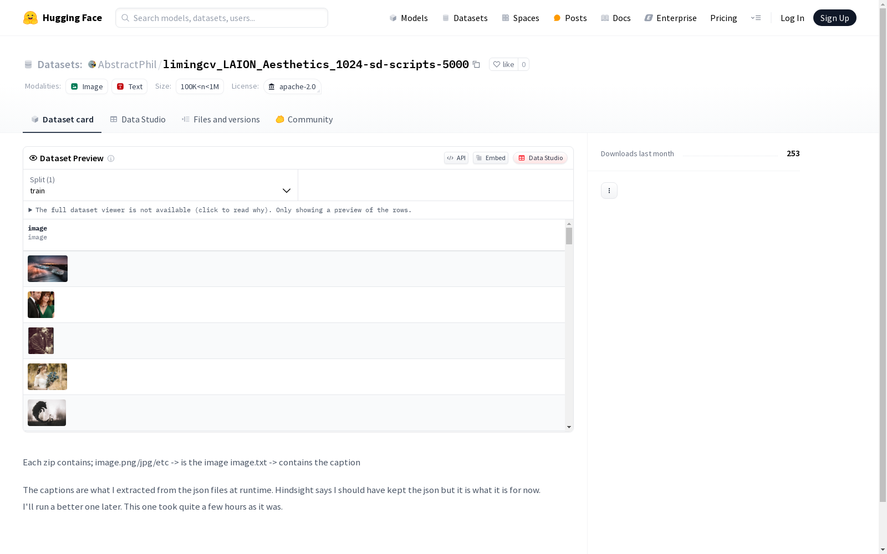Filter by Text modality tag

pyautogui.click(x=129, y=86)
